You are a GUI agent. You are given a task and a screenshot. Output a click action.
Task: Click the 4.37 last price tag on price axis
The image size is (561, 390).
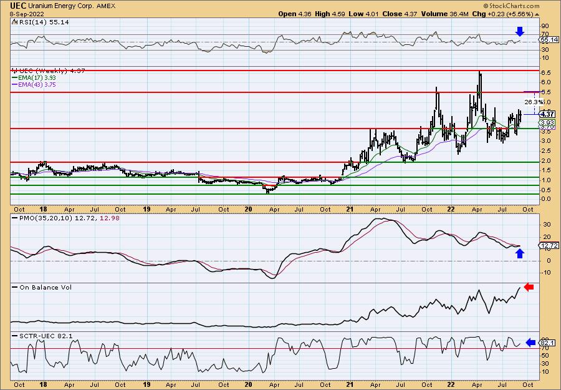[548, 114]
